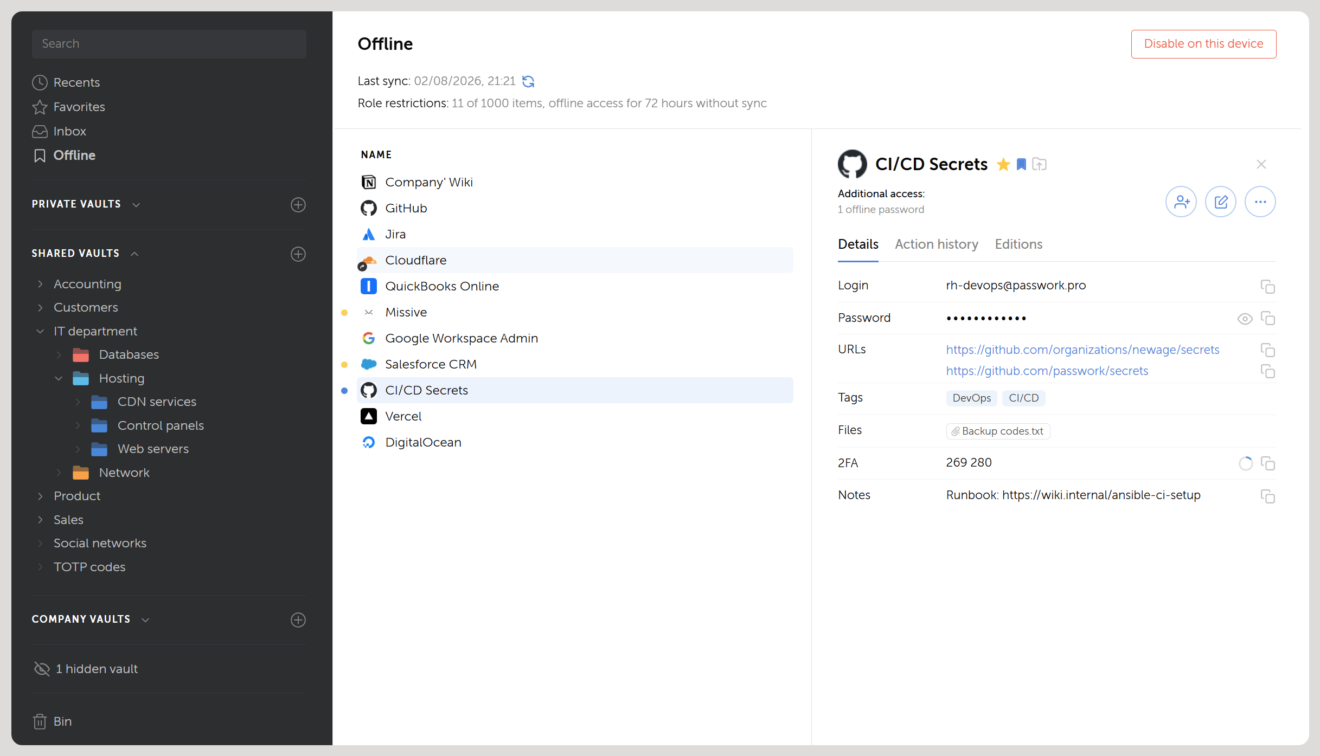The image size is (1320, 756).
Task: Expand the Company Vaults section
Action: tap(145, 619)
